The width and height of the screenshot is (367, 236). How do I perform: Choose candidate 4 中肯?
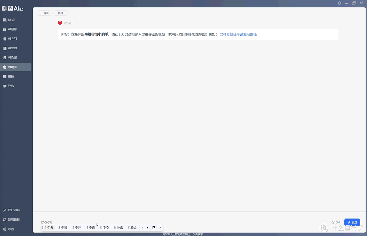90,228
